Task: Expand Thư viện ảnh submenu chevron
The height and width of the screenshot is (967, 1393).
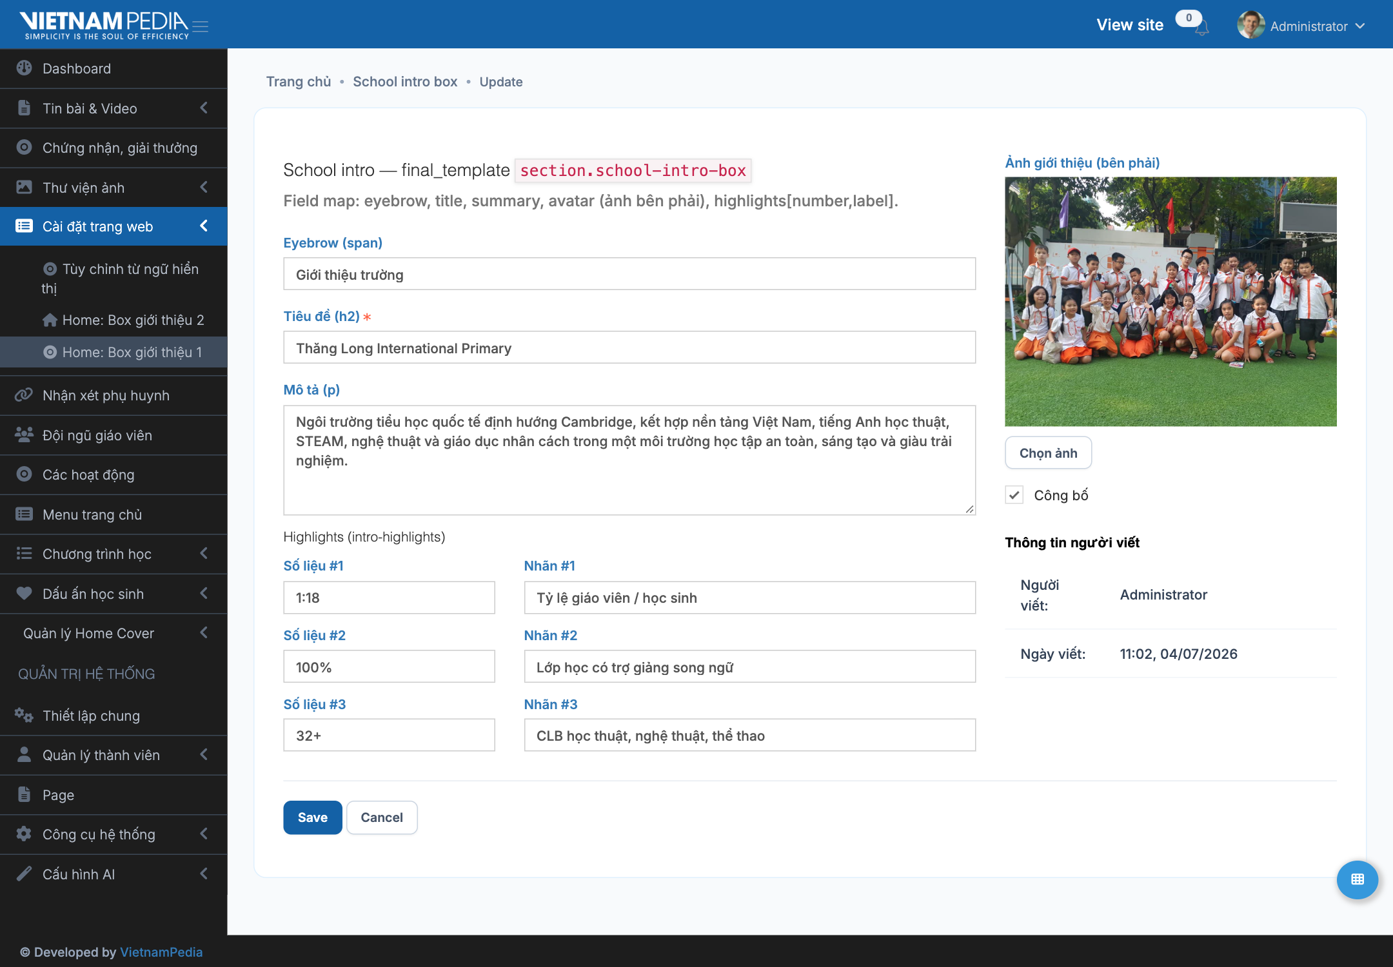Action: (204, 187)
